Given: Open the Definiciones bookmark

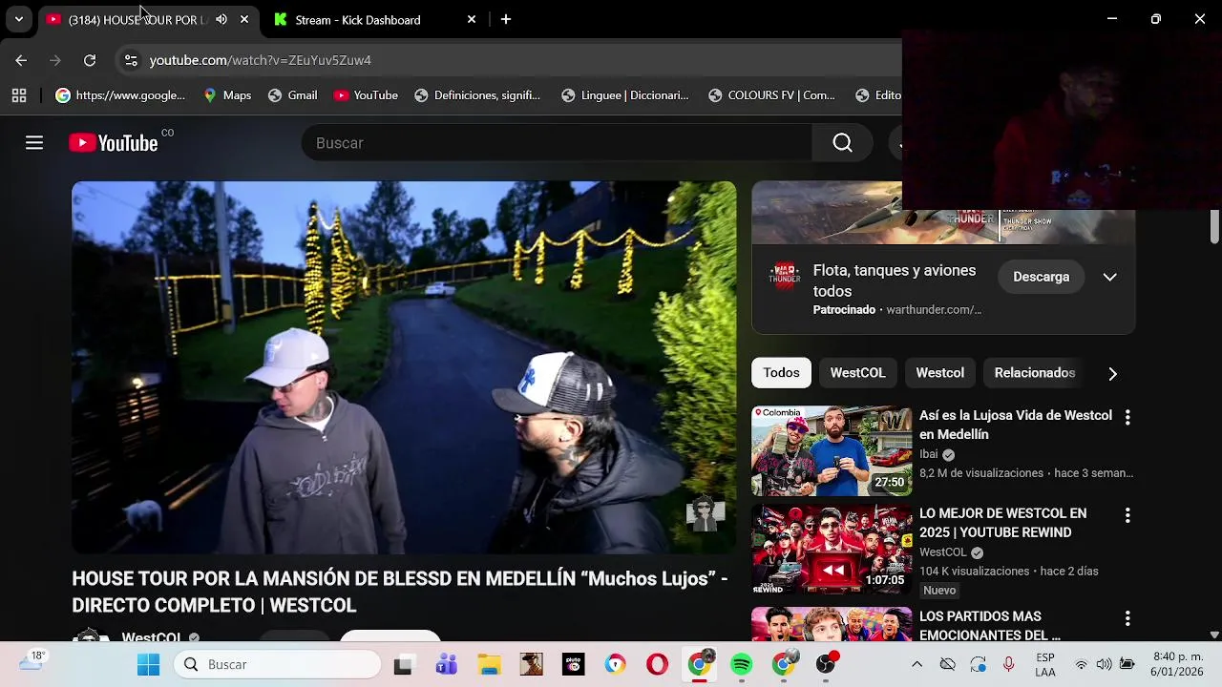Looking at the screenshot, I should [x=477, y=95].
